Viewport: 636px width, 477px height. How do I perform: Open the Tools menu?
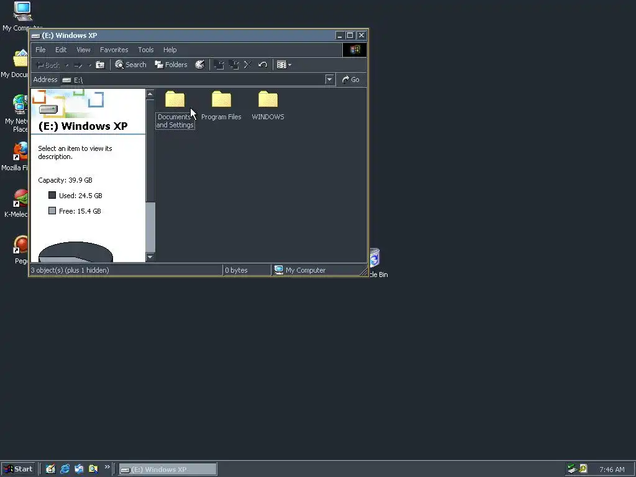(145, 50)
